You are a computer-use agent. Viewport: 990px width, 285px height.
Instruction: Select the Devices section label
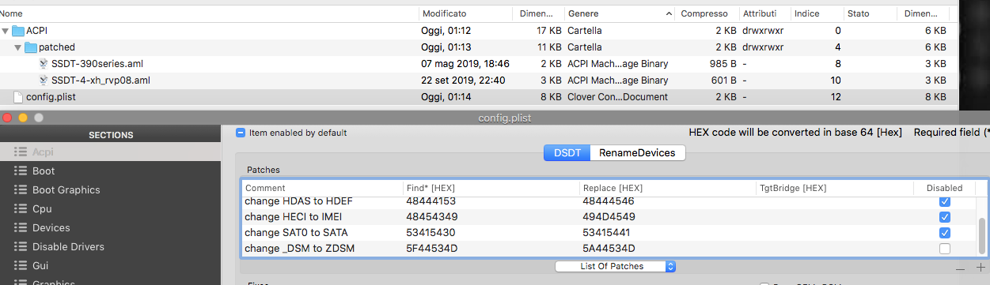51,227
